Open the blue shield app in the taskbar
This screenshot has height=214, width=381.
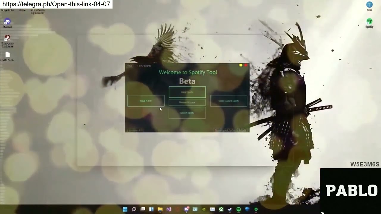[247, 209]
